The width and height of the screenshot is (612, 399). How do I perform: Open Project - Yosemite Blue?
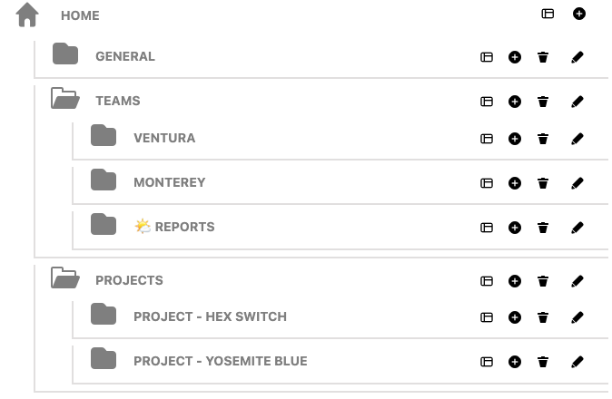click(220, 361)
